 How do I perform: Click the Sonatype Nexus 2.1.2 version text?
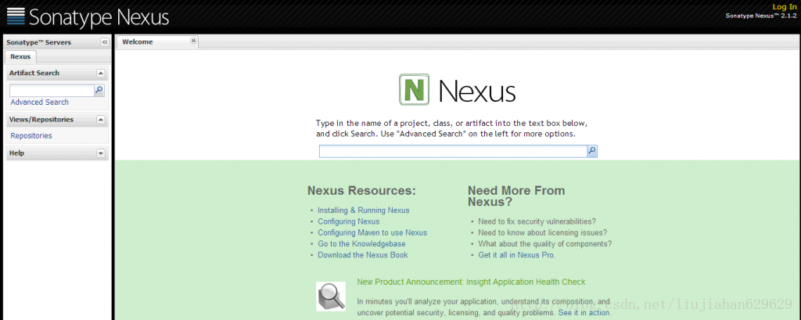click(761, 16)
